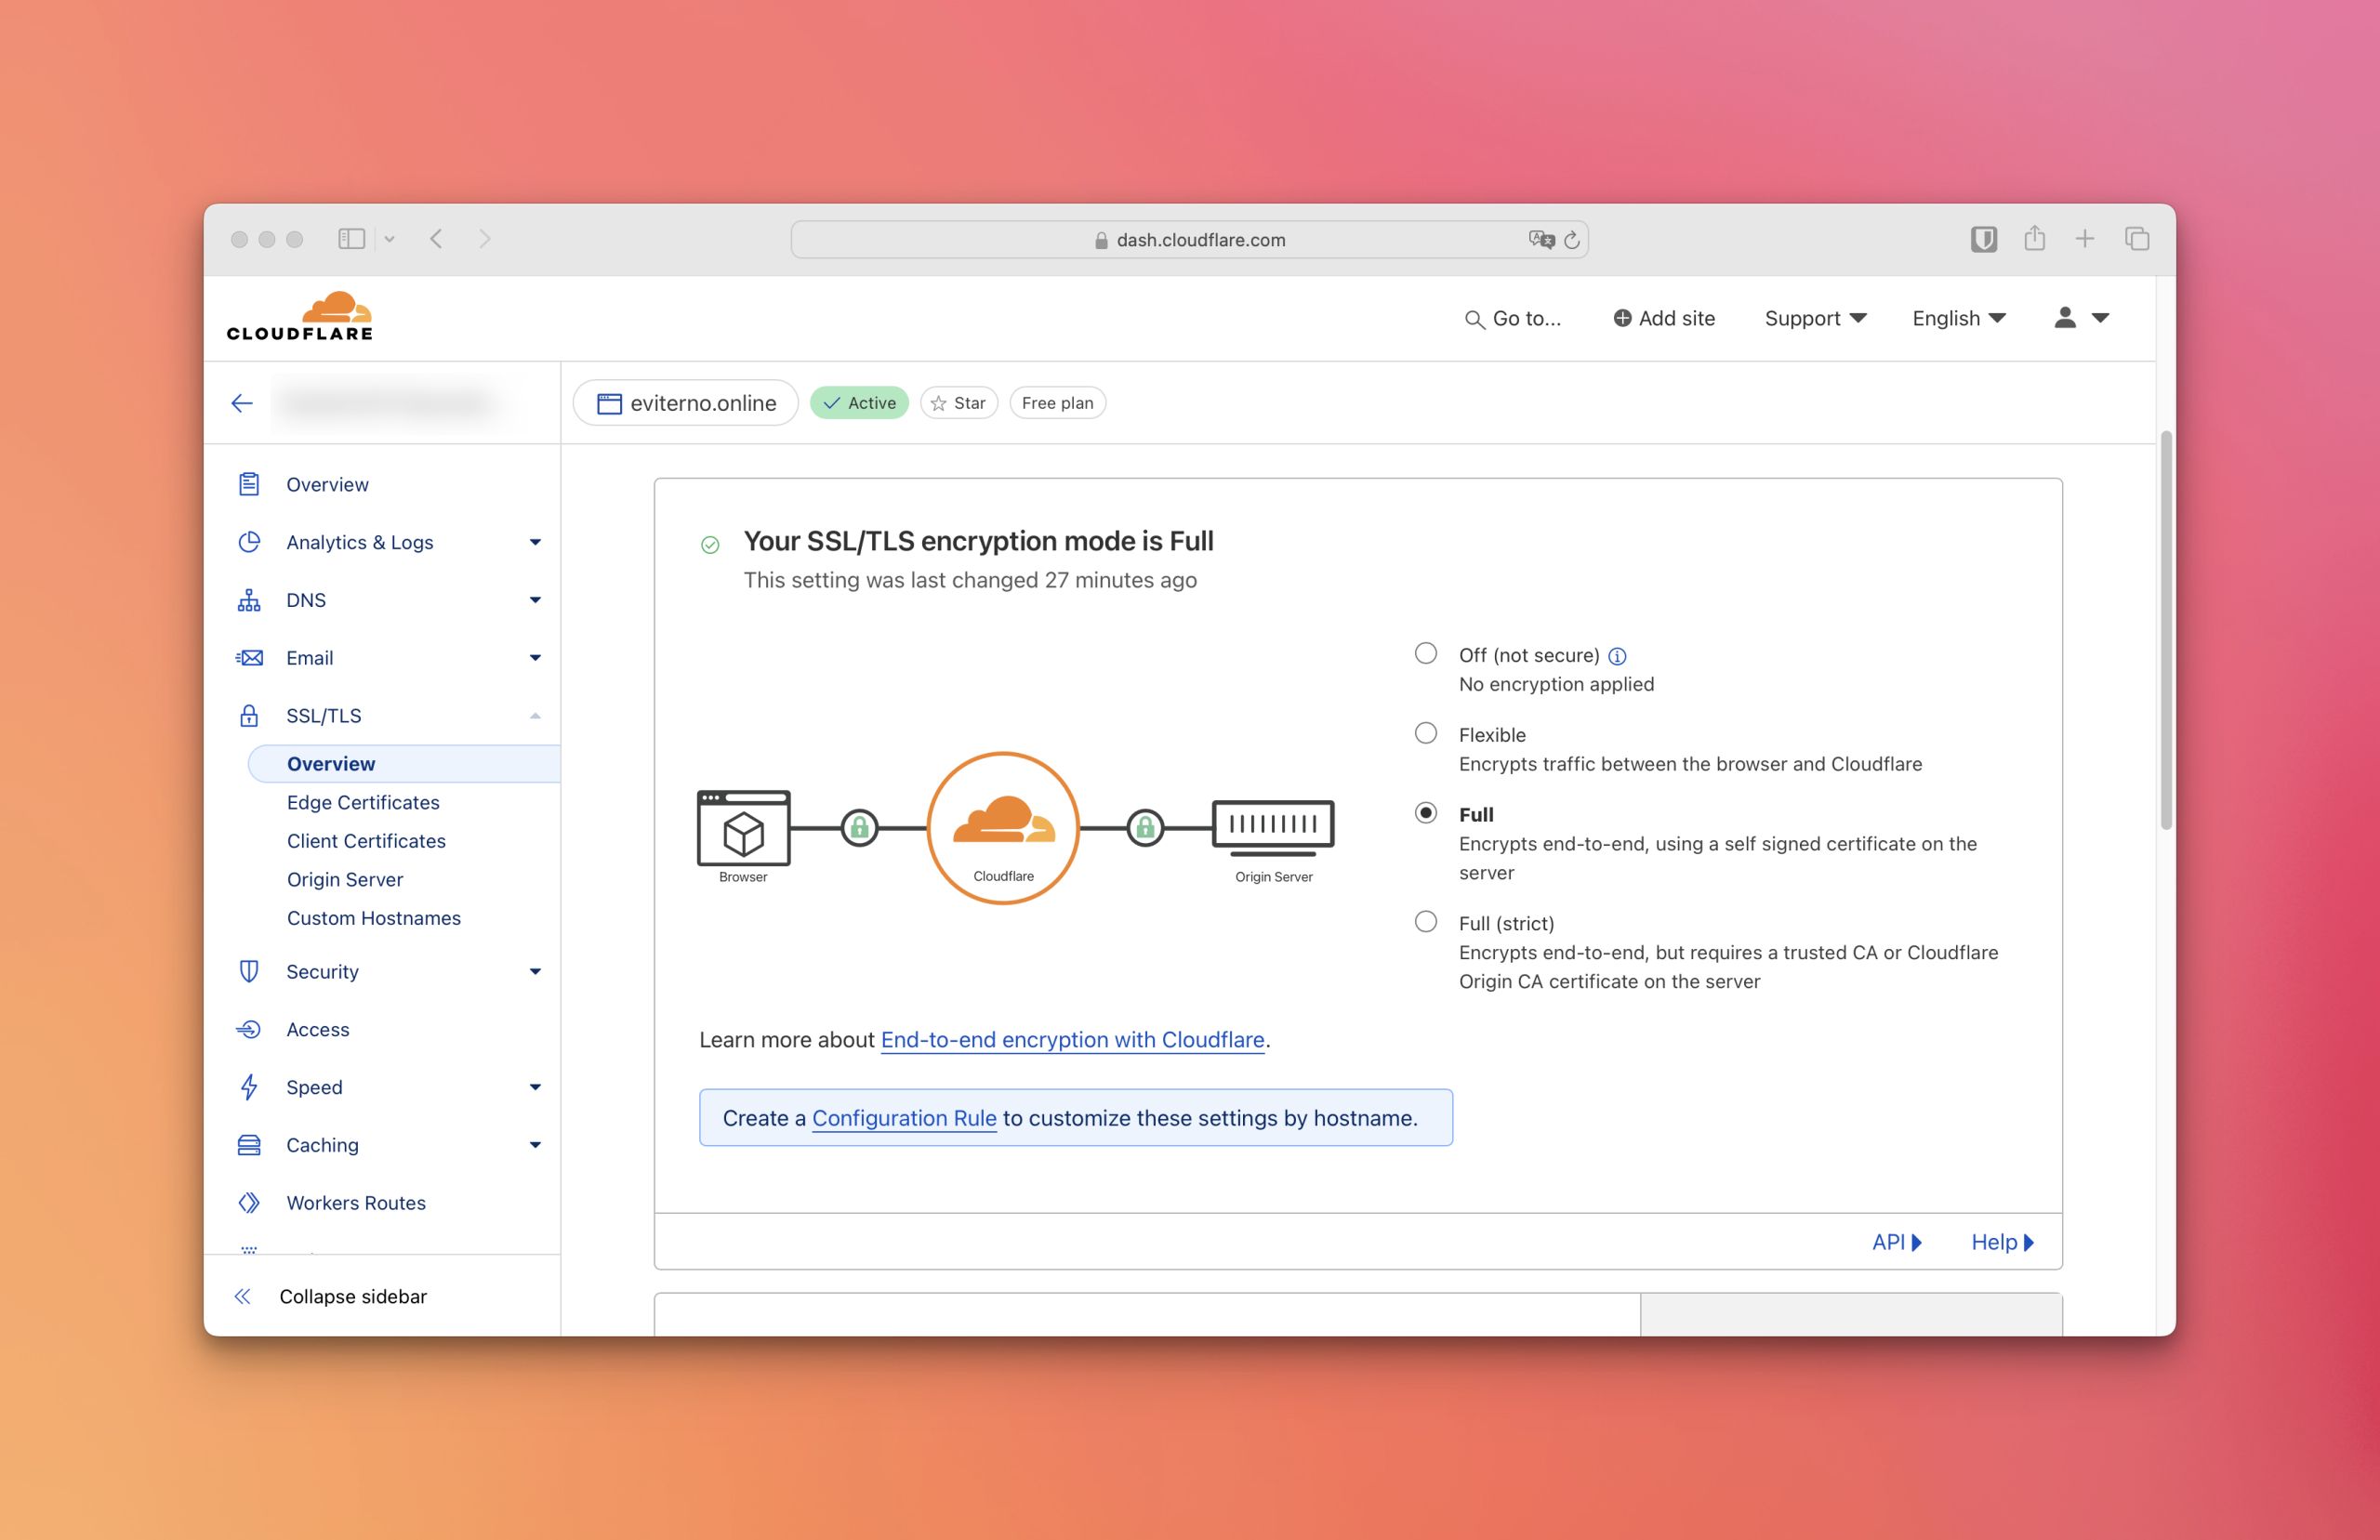Expand the DNS section arrow
The image size is (2380, 1540).
coord(535,600)
